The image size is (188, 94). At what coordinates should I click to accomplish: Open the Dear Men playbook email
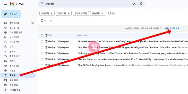pos(113,47)
